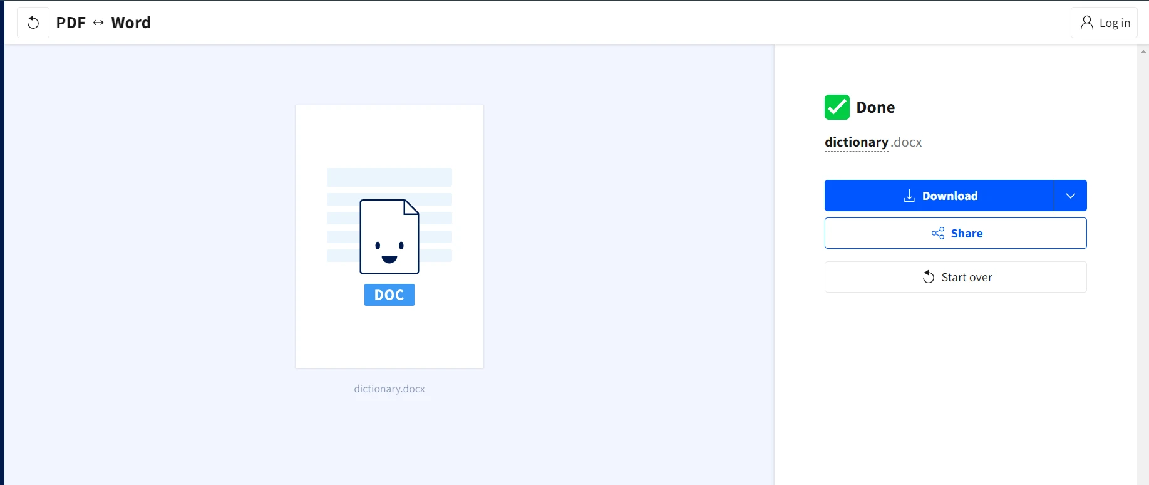Edit the dictionary file name field

(x=856, y=142)
